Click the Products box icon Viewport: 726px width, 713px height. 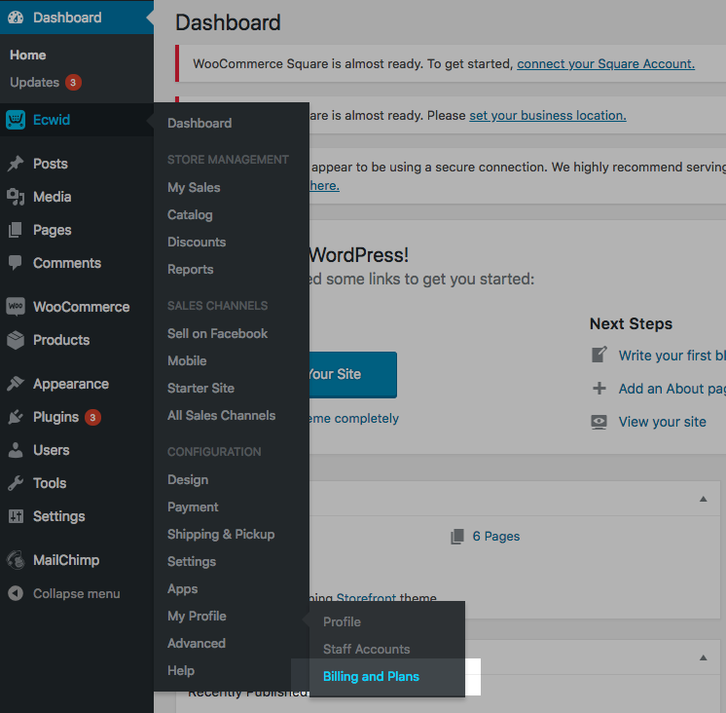click(x=16, y=340)
